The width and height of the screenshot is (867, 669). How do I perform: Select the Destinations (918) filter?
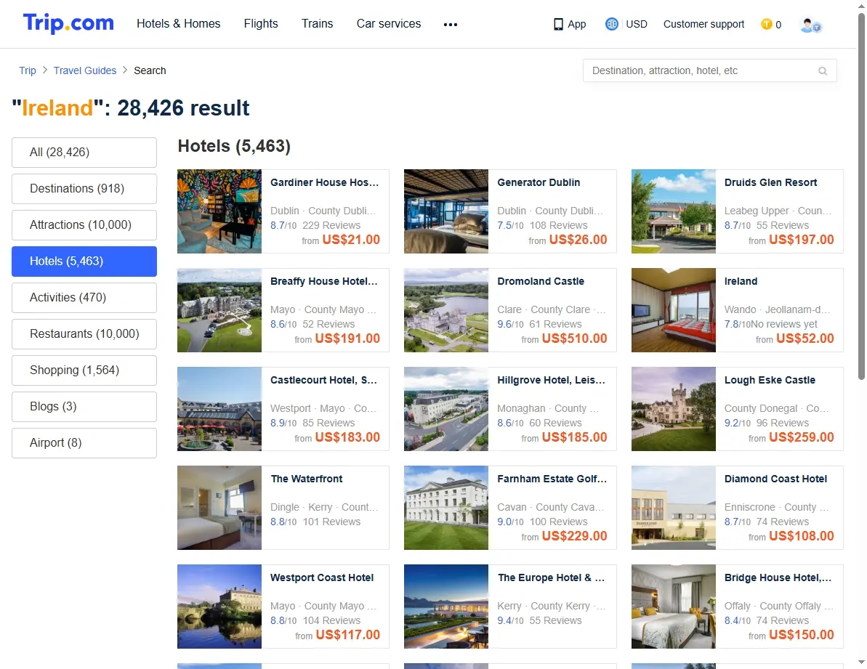pos(84,189)
